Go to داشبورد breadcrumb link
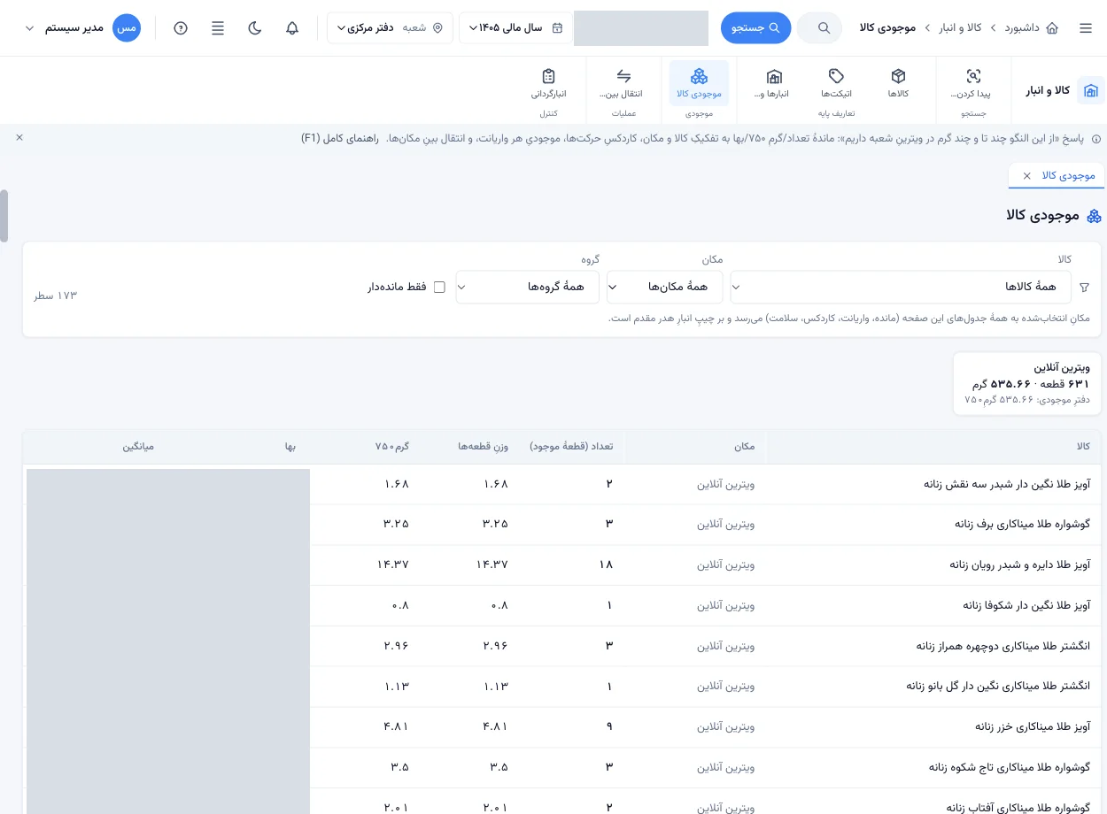 point(1022,28)
